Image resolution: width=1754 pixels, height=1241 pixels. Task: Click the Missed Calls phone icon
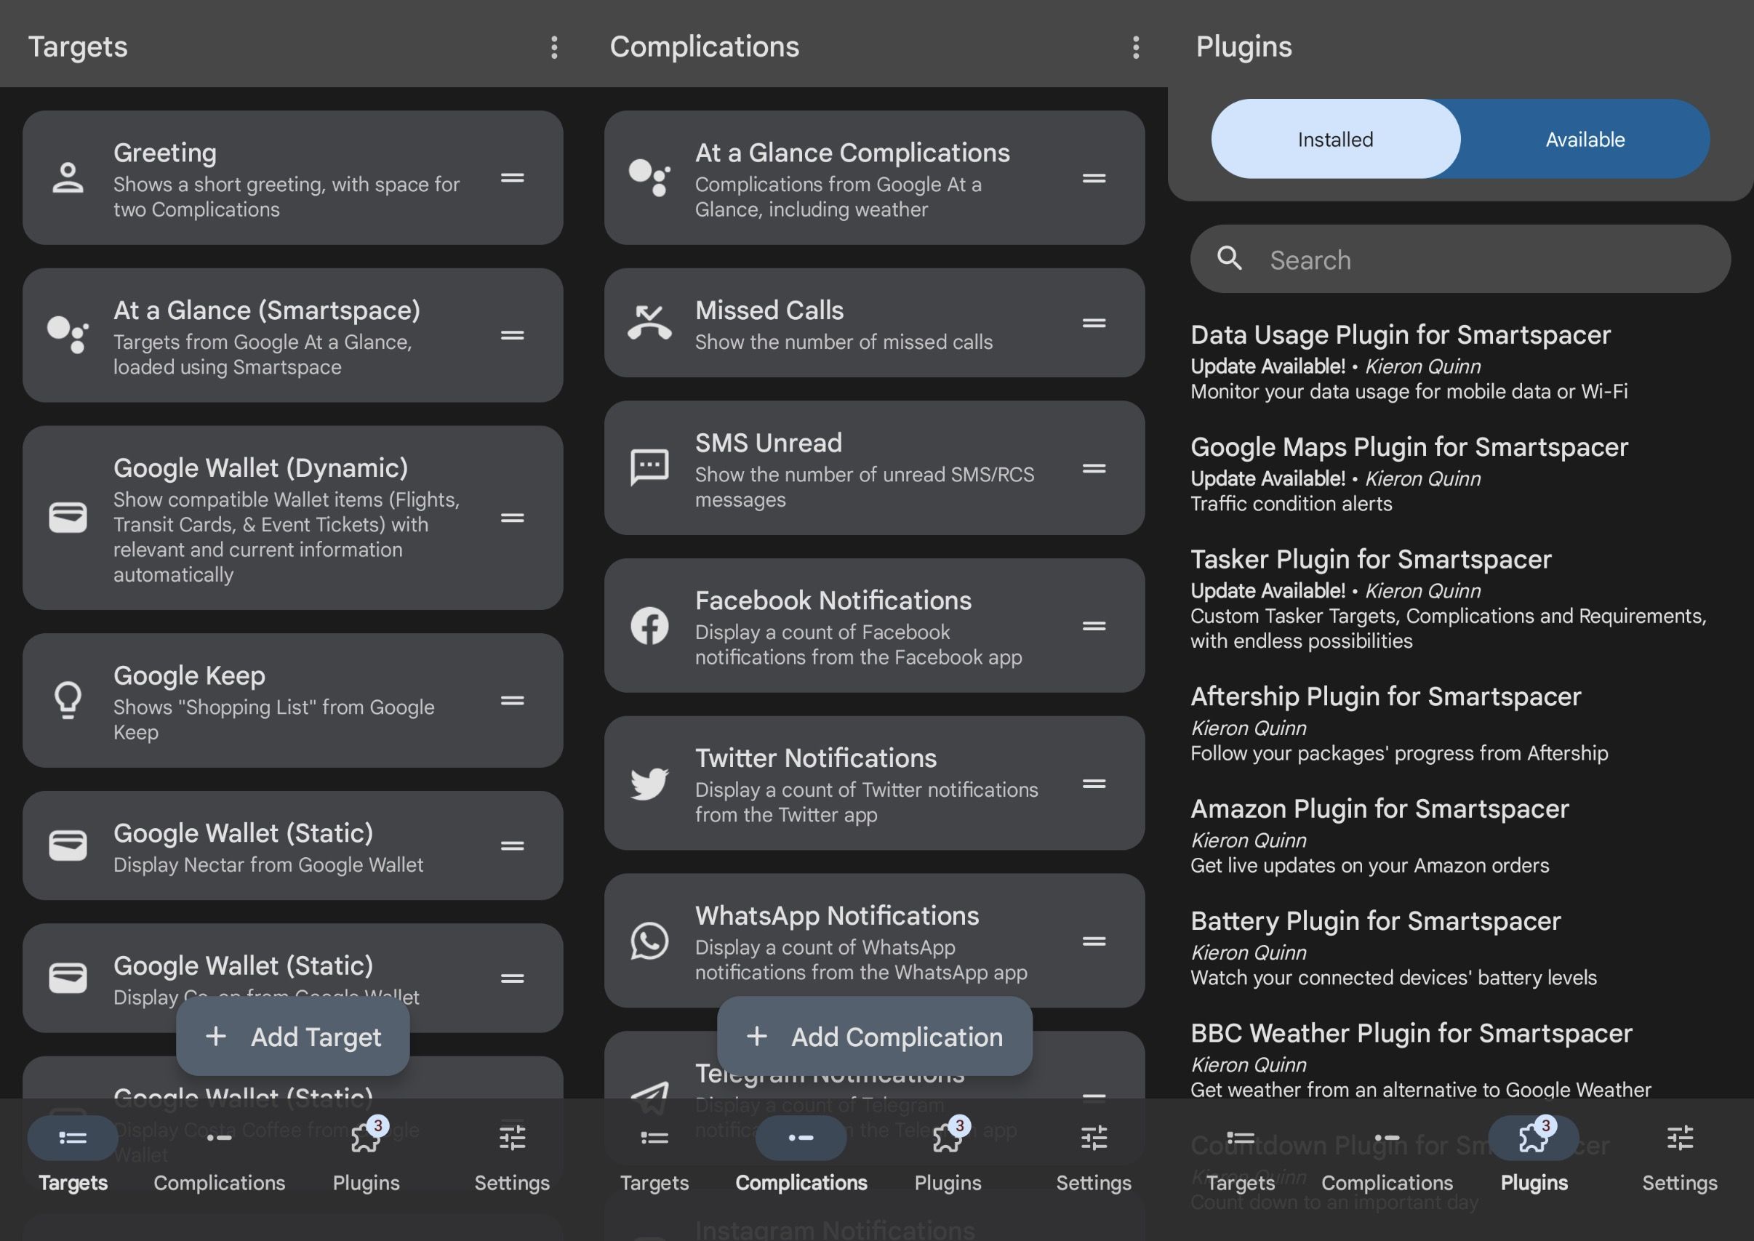point(649,323)
